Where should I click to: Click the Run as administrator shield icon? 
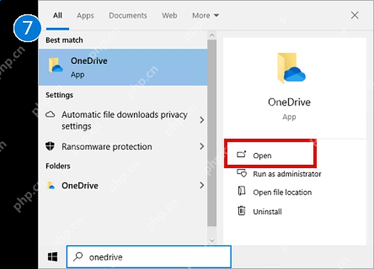click(242, 173)
